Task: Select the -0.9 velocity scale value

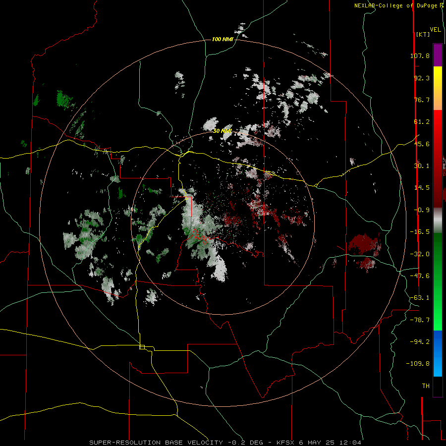Action: pos(422,210)
